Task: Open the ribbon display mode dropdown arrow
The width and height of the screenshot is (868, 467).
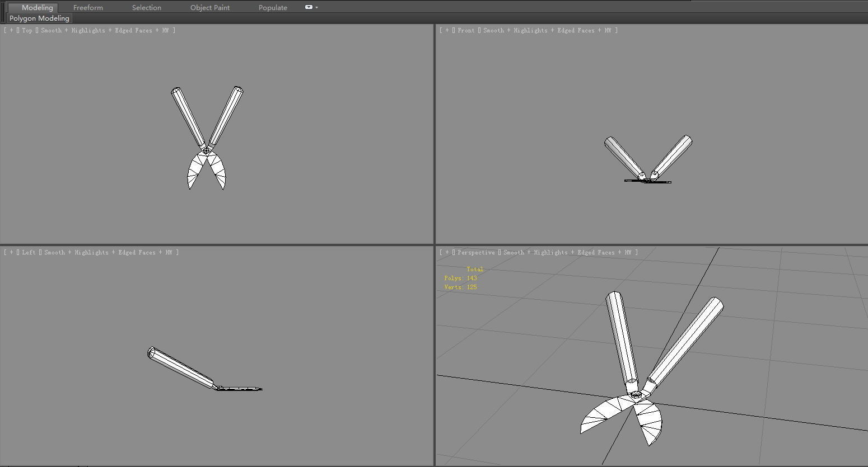Action: click(317, 7)
